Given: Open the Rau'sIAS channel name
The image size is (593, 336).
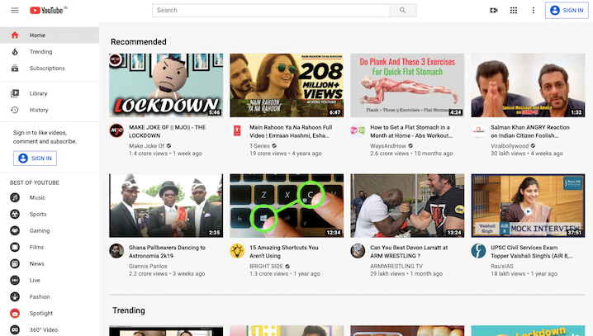Looking at the screenshot, I should click(x=502, y=266).
